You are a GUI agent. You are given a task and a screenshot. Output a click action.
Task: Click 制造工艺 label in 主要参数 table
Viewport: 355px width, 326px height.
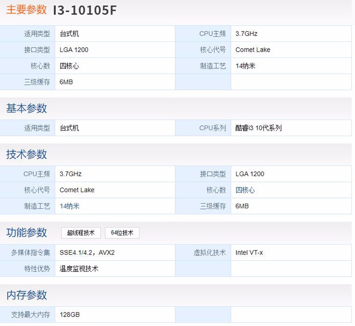(x=213, y=66)
